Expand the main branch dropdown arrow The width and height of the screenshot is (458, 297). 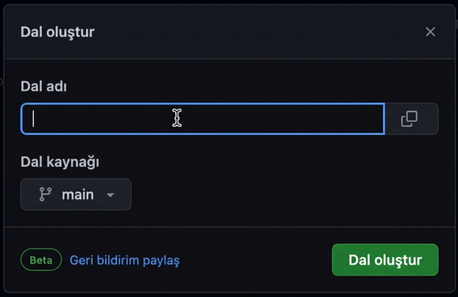click(x=111, y=195)
